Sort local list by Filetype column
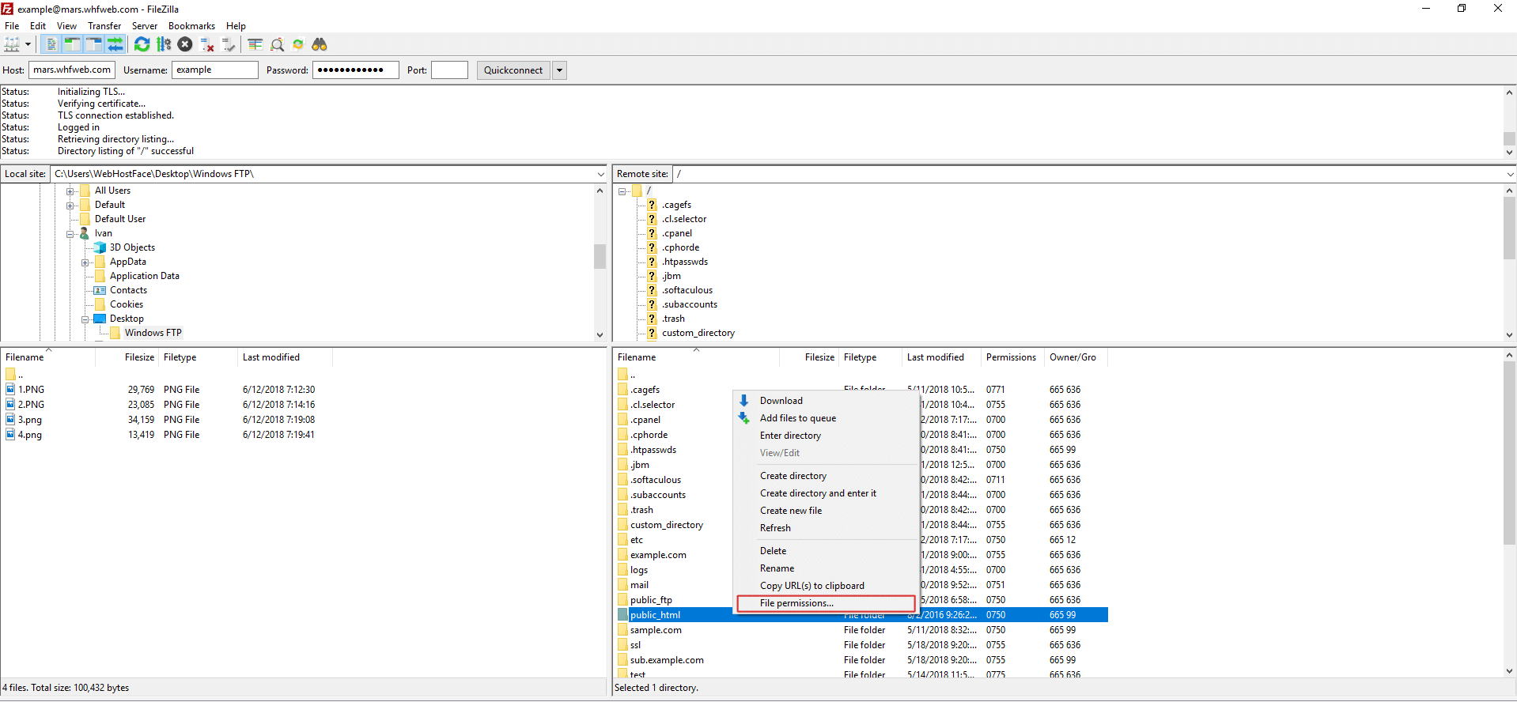The width and height of the screenshot is (1517, 702). (198, 357)
